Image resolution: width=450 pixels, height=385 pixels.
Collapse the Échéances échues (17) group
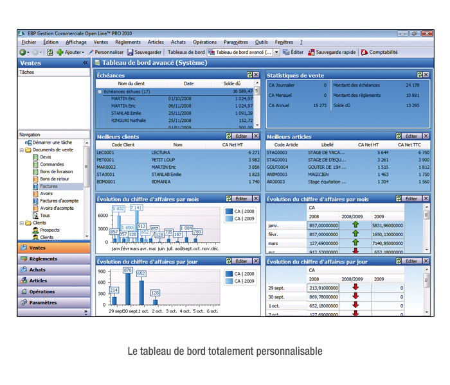pos(99,92)
